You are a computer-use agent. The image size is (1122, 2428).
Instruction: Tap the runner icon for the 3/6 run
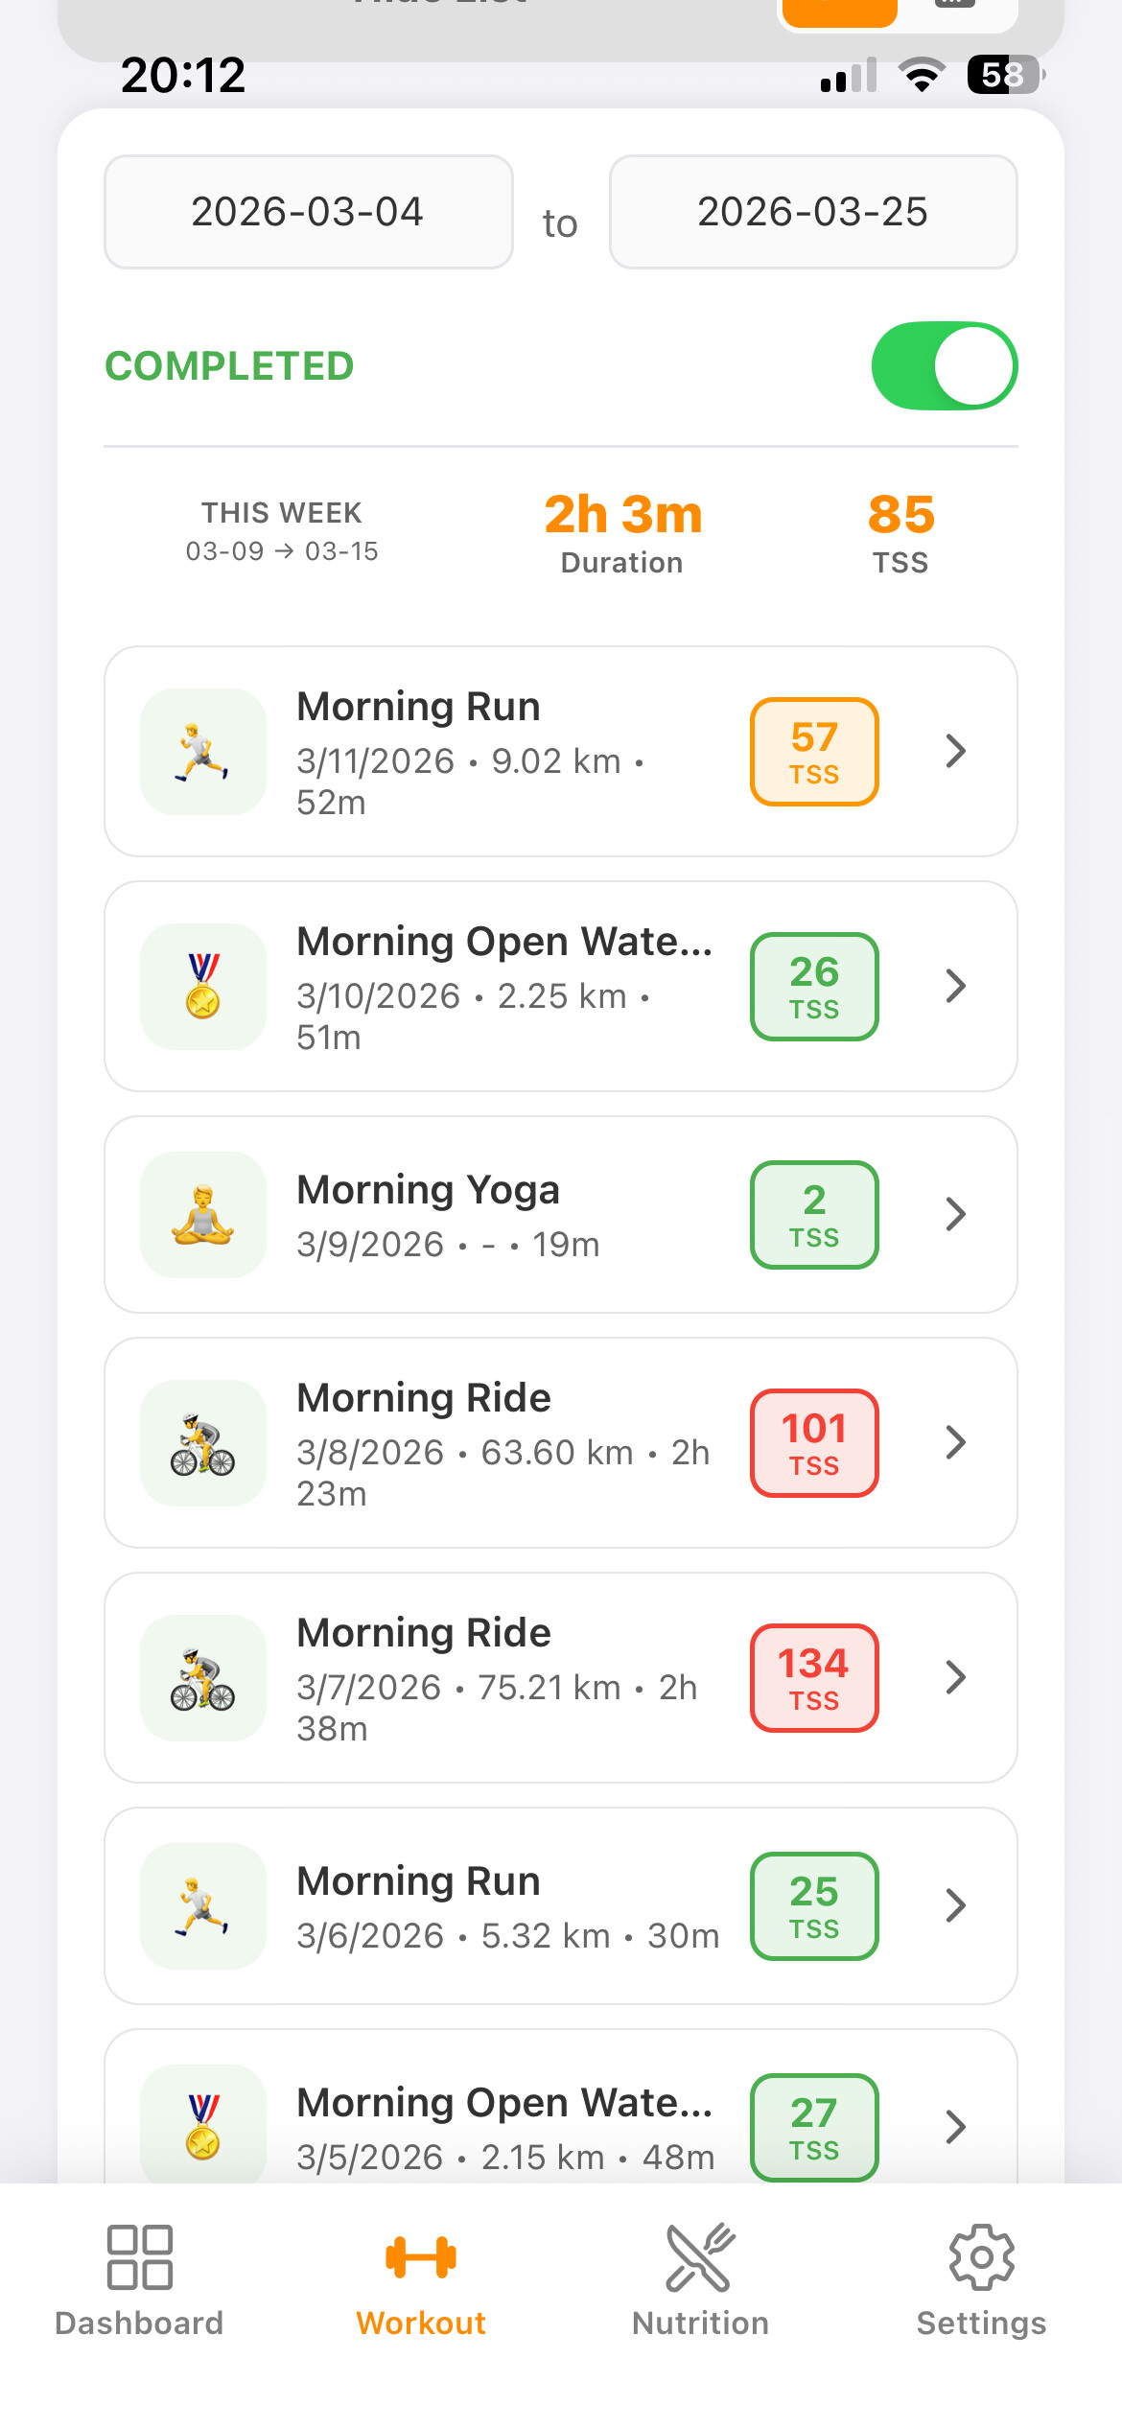pyautogui.click(x=203, y=1906)
